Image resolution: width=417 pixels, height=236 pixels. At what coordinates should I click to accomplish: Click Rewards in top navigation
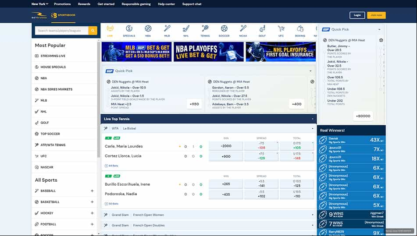[84, 4]
